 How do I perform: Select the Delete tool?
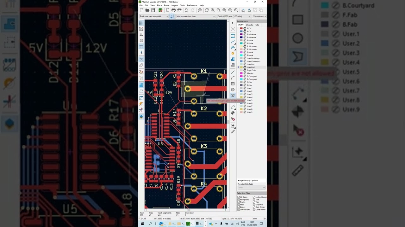click(x=233, y=119)
